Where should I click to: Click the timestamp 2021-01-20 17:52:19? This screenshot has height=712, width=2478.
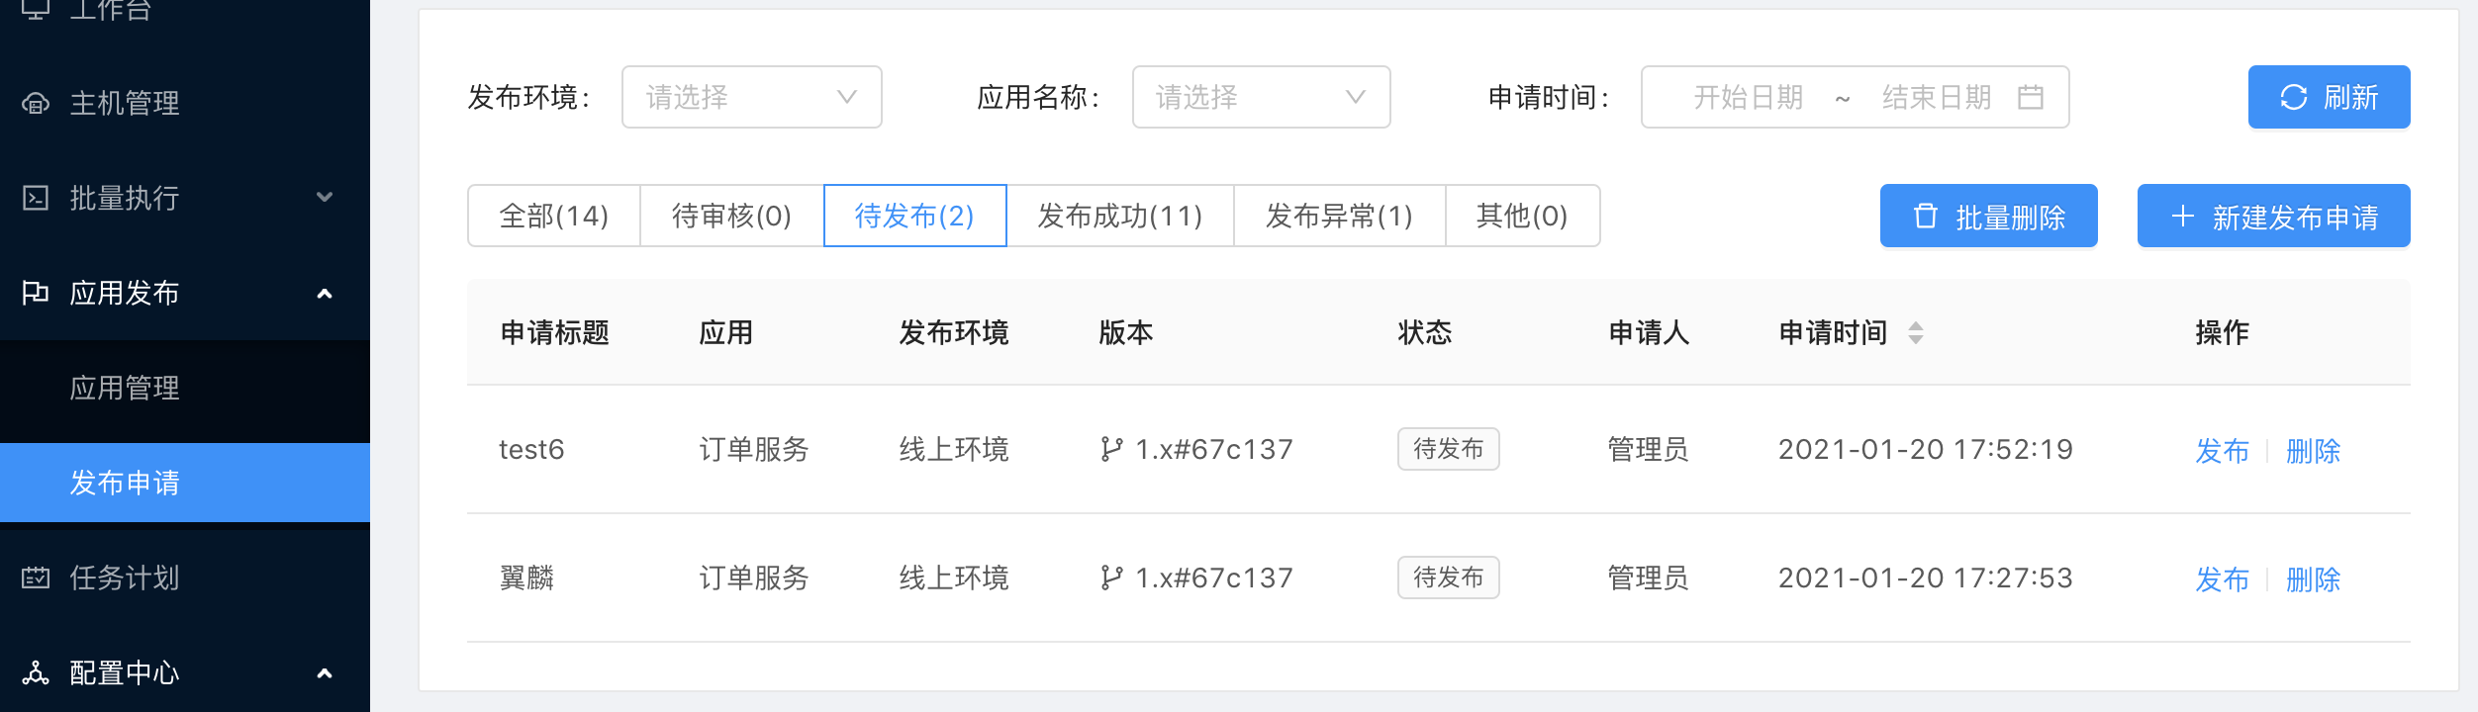pyautogui.click(x=1926, y=450)
